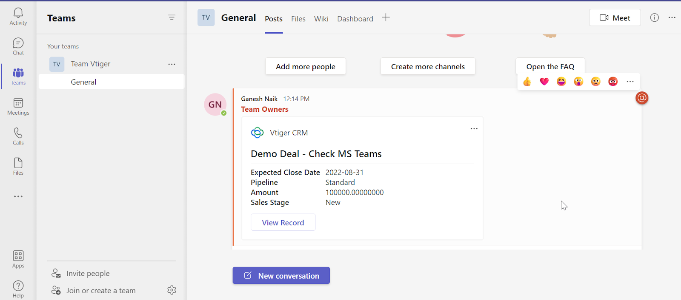681x300 pixels.
Task: Open the Files section in sidebar
Action: click(x=18, y=167)
